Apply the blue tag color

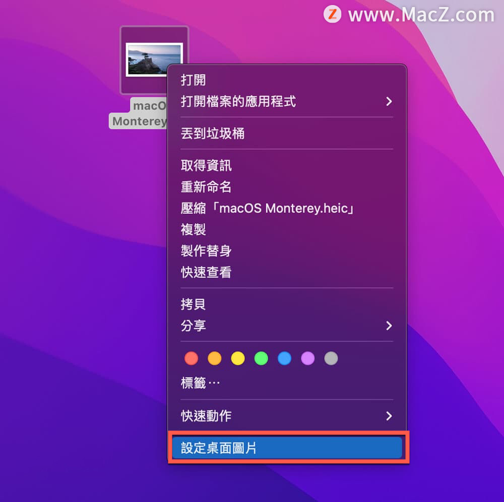coord(284,358)
